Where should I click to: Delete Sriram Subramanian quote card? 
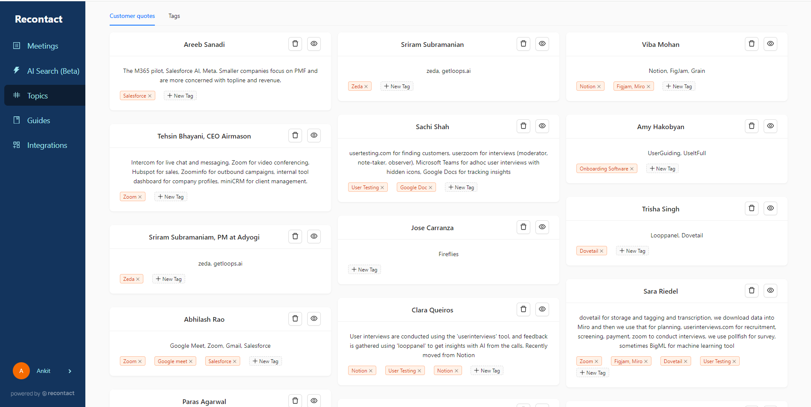(x=523, y=44)
